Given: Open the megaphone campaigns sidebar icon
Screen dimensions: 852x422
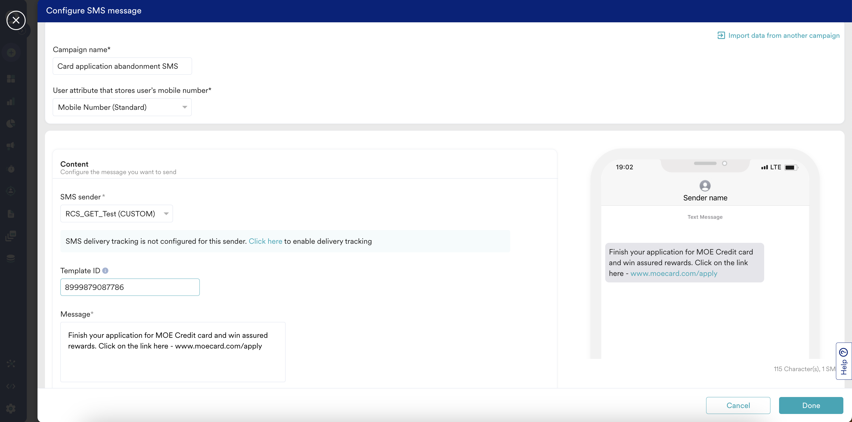Looking at the screenshot, I should [11, 146].
